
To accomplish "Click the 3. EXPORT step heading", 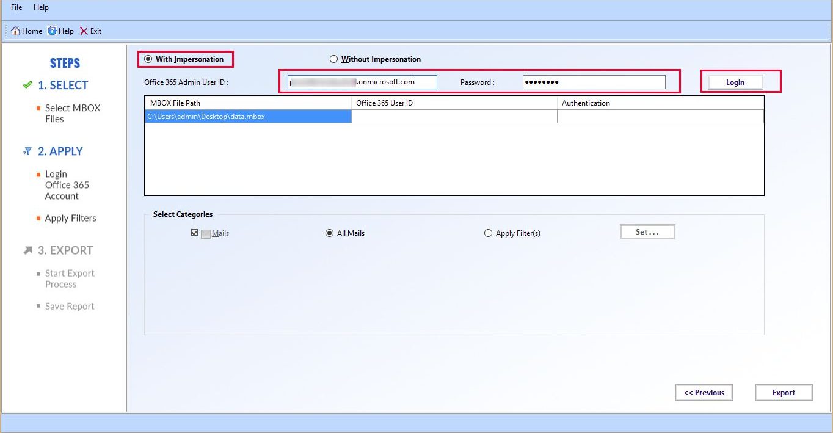I will tap(65, 250).
